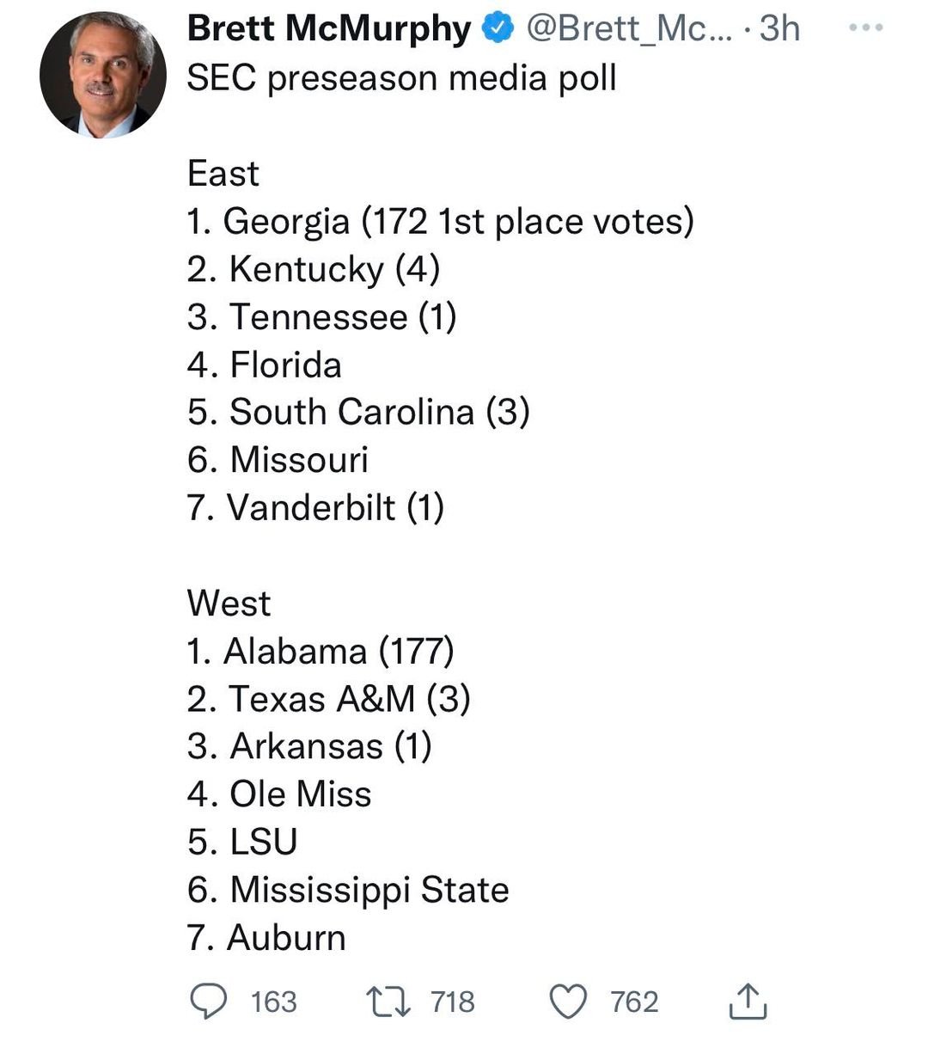Viewport: 928px width, 1054px height.
Task: Click the '7. Auburn' line
Action: pos(266,938)
